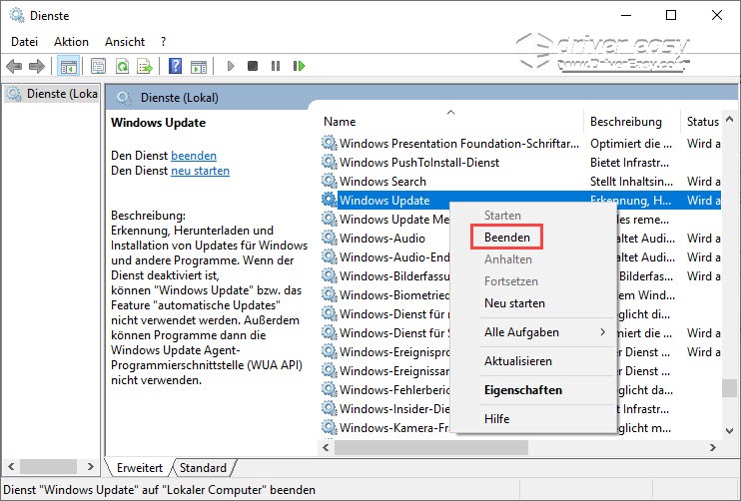Close the Dienste window
The width and height of the screenshot is (741, 501).
click(716, 16)
